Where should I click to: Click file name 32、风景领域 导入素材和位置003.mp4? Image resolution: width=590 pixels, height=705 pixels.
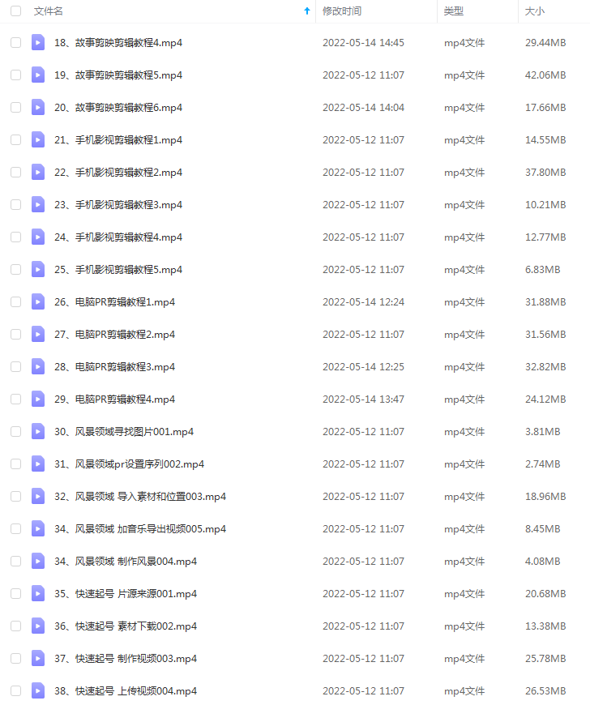(x=140, y=496)
